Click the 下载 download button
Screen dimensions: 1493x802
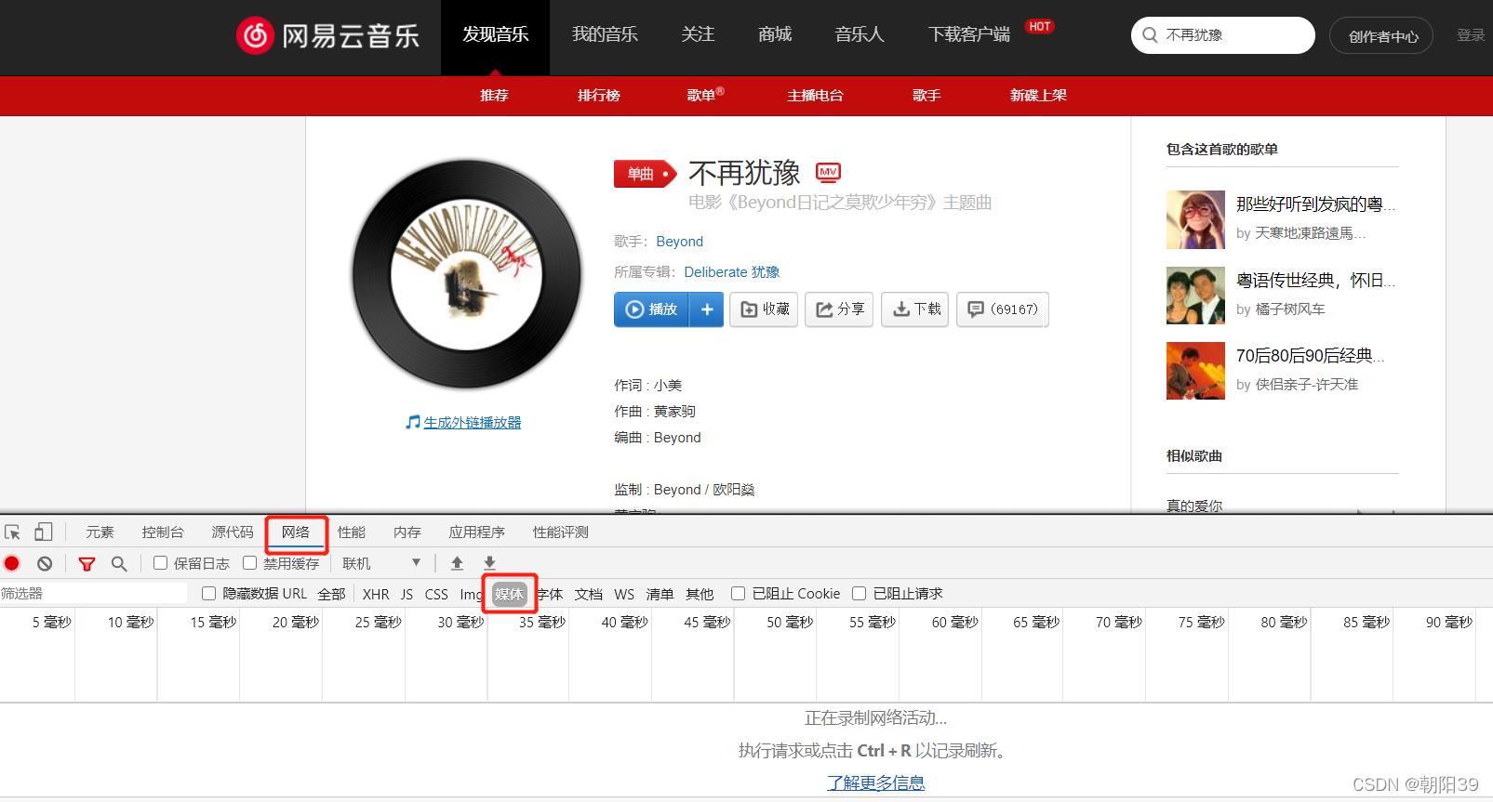tap(915, 309)
